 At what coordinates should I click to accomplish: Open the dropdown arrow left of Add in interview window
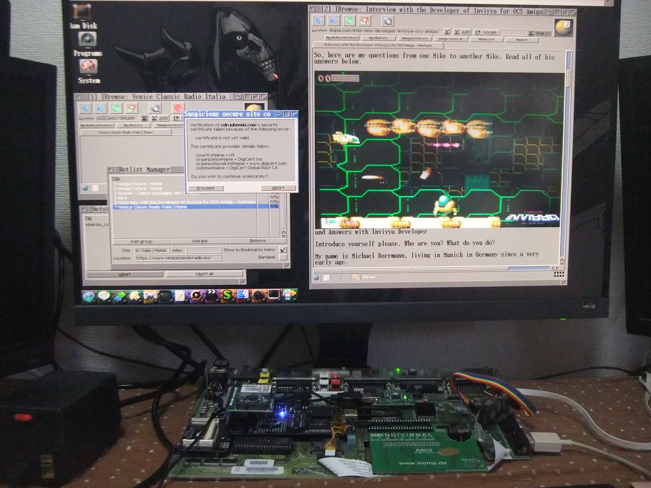456,32
